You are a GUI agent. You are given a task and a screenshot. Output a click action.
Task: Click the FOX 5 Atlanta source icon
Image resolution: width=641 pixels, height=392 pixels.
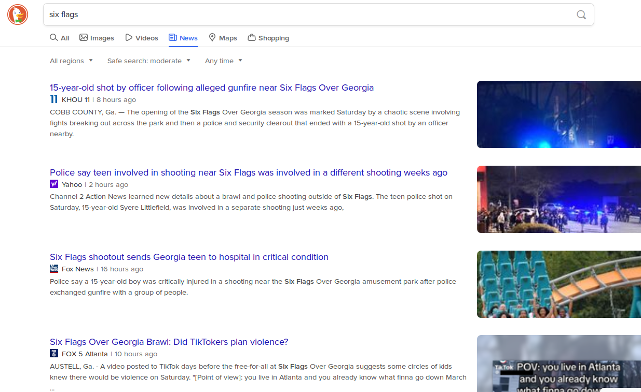point(54,354)
